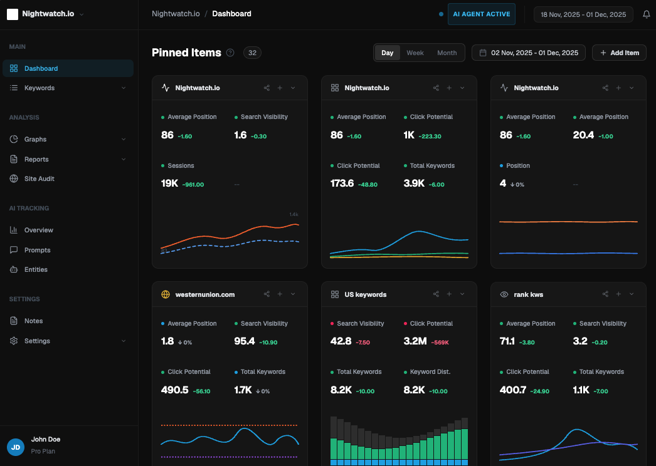Image resolution: width=656 pixels, height=466 pixels.
Task: Click the share icon on the westernunion.com card
Action: click(x=267, y=294)
